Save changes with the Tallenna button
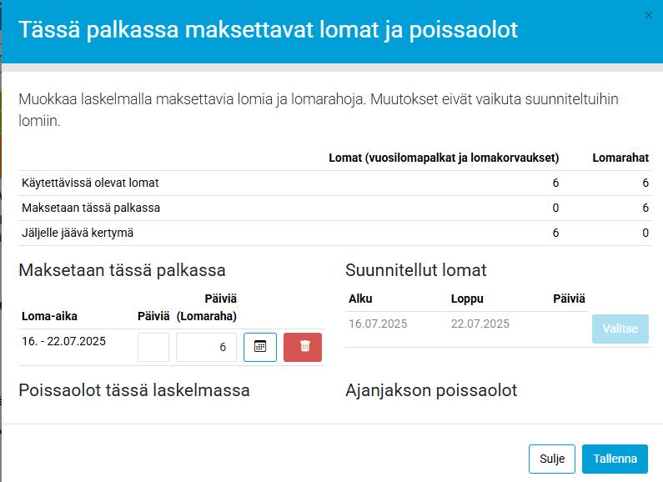The height and width of the screenshot is (482, 663). click(615, 459)
